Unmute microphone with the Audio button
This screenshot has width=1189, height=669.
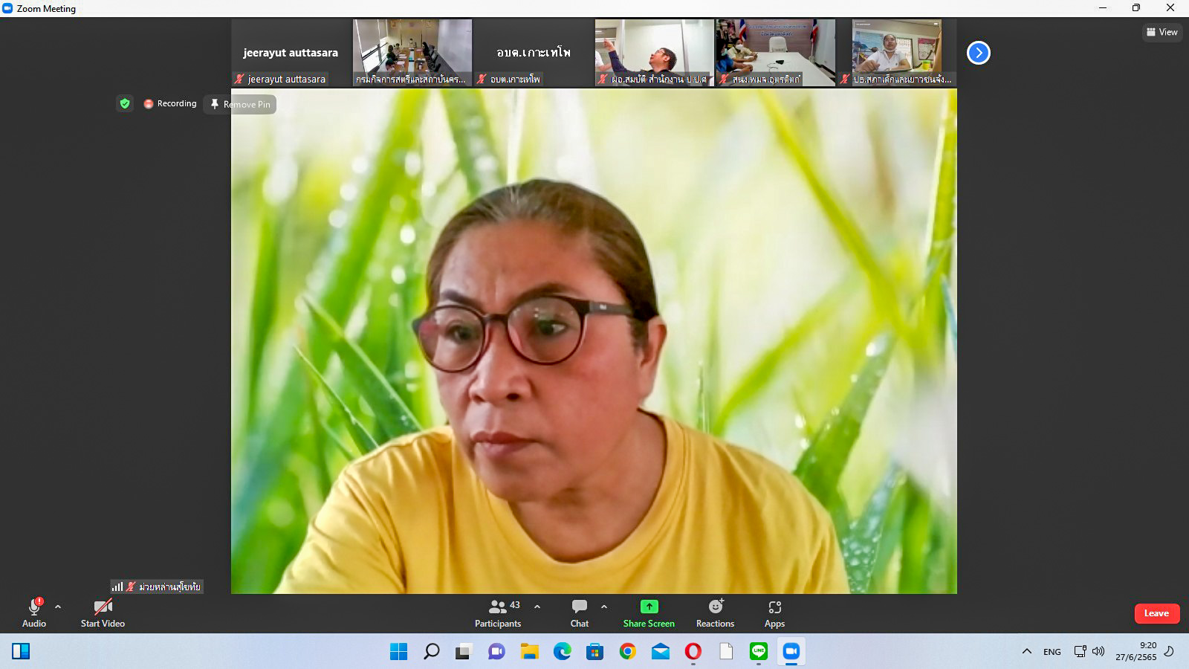34,613
